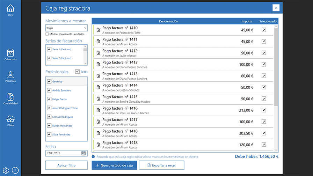Sort by the Importe column header
Screen dimensions: 313x176
point(247,21)
